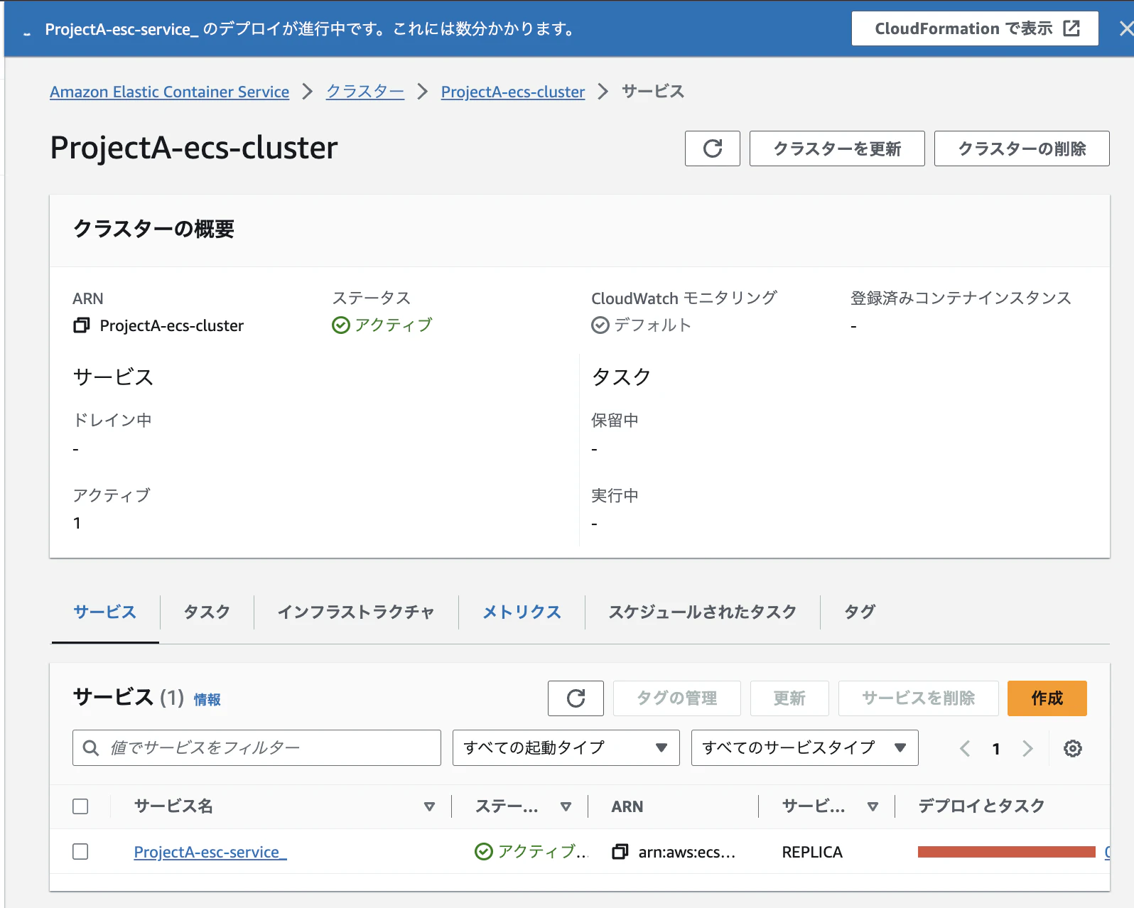Switch to the タスク tab
Screen dimensions: 1134x908
207,612
